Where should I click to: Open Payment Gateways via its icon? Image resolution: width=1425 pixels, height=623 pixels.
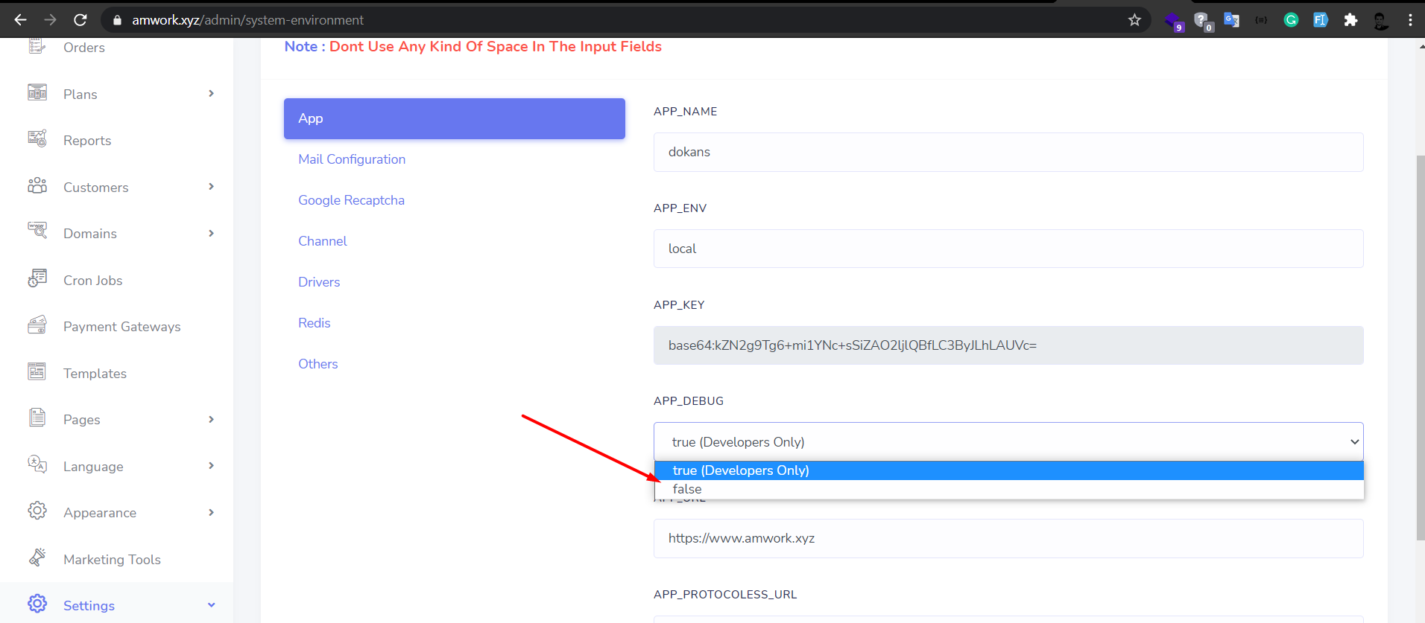point(37,325)
